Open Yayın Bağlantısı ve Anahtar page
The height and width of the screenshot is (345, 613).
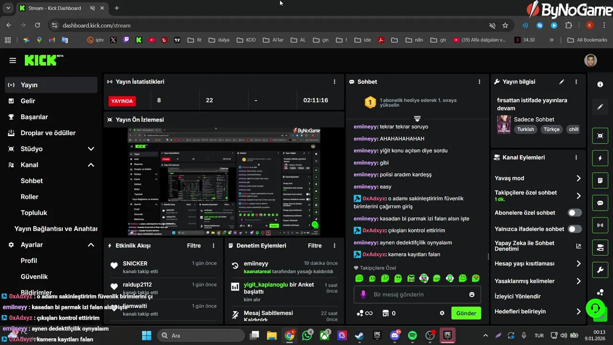coord(56,229)
